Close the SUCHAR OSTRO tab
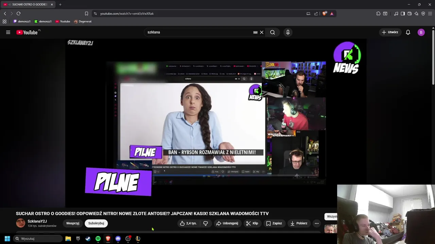 pyautogui.click(x=52, y=4)
